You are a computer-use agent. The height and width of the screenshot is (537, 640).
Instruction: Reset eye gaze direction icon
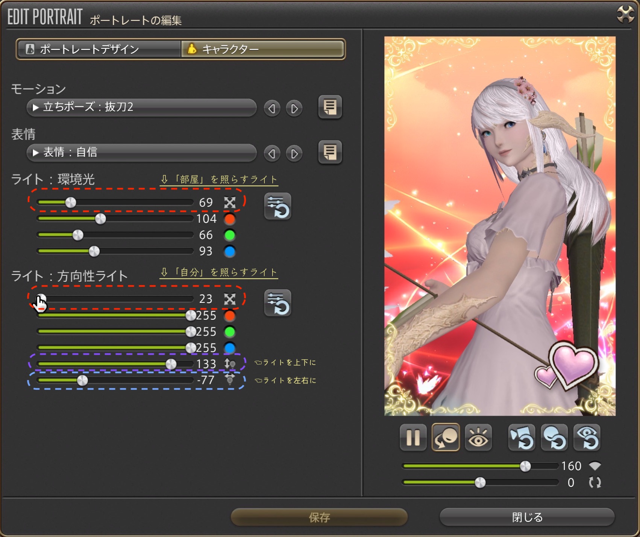[587, 437]
